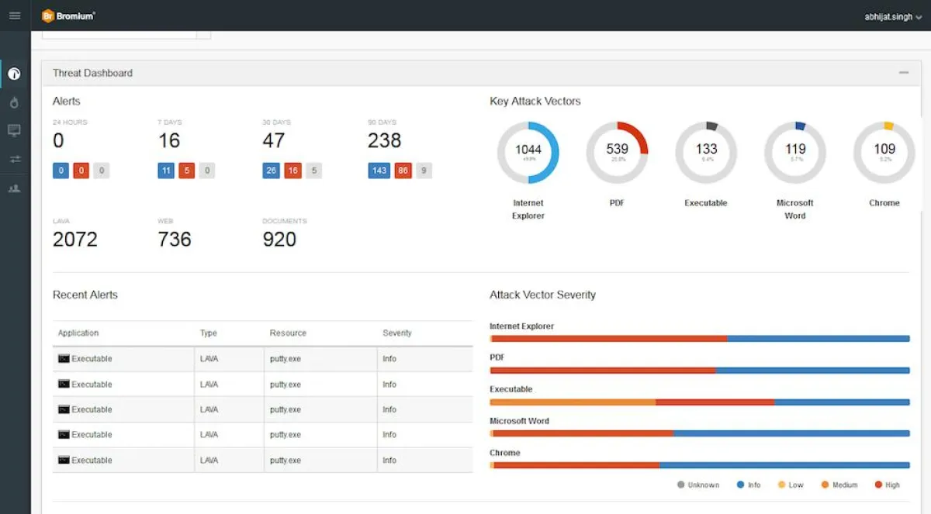This screenshot has width=931, height=514.
Task: Select the Threat Dashboard speedometer icon in sidebar
Action: coord(14,74)
